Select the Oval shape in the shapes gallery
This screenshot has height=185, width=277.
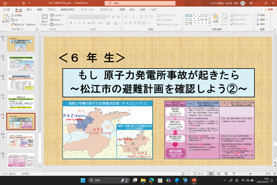206,15
